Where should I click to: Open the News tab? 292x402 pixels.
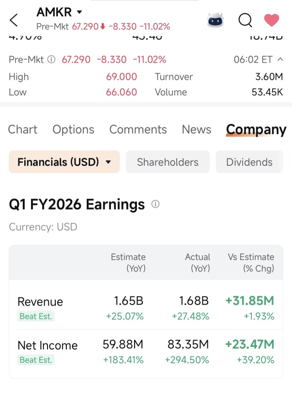(196, 129)
